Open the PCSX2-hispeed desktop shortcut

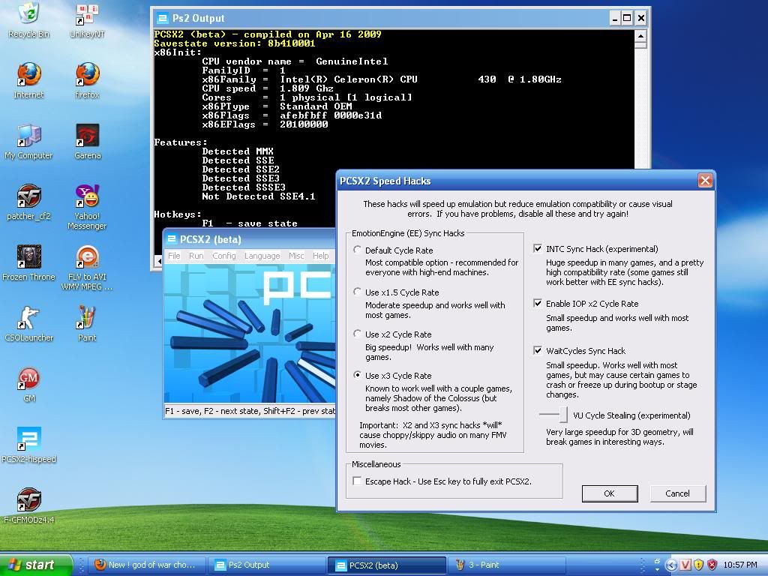click(x=29, y=439)
